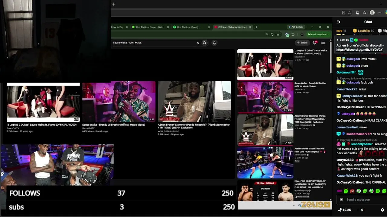Open sidebar thumbnail of 2 Legited 2 Quited

[265, 64]
